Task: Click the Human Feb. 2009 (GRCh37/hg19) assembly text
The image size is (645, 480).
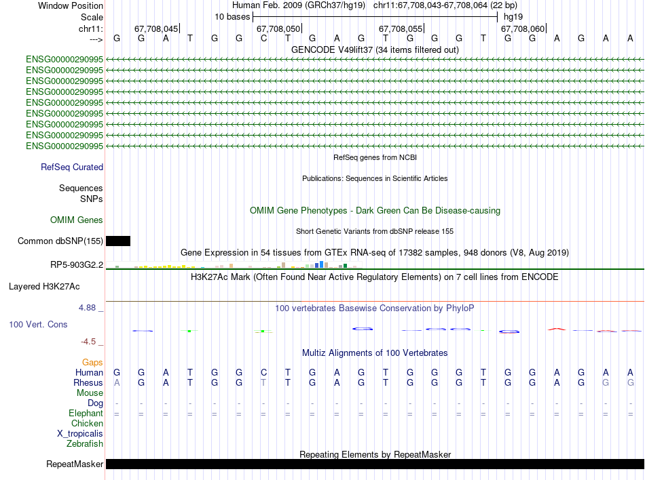Action: coord(299,5)
